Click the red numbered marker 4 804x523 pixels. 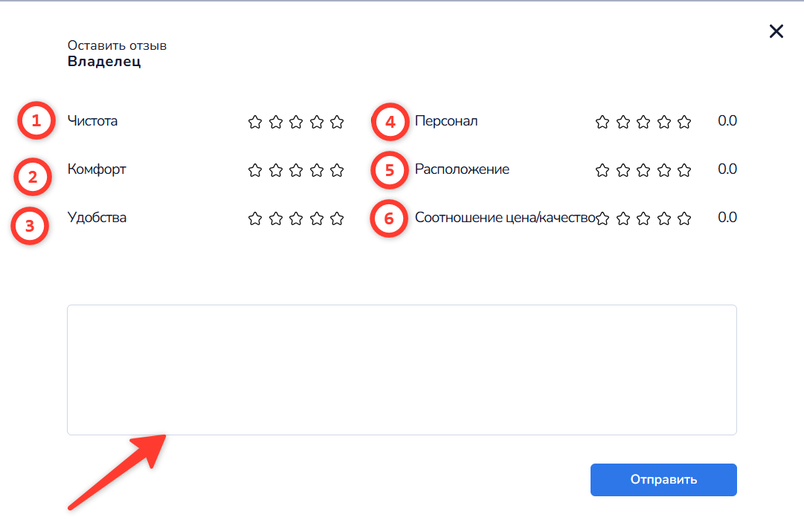[x=390, y=121]
